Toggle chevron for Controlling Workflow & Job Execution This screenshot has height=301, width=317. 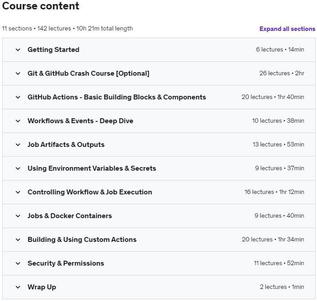18,192
